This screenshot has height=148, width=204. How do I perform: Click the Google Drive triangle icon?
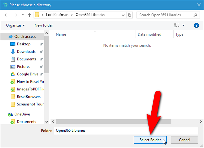[x=13, y=74]
